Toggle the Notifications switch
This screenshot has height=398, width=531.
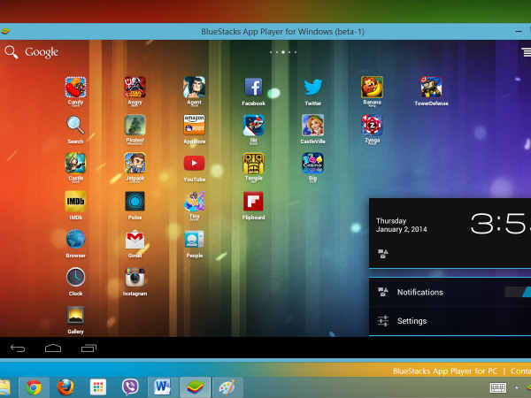click(518, 292)
